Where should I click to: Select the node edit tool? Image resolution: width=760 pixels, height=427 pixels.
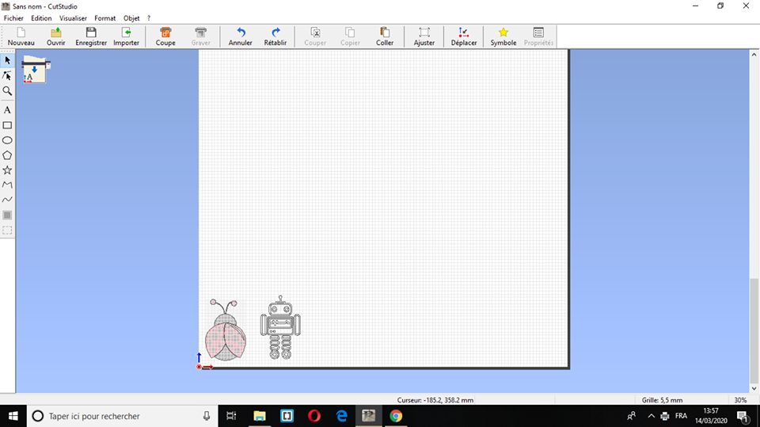click(7, 76)
